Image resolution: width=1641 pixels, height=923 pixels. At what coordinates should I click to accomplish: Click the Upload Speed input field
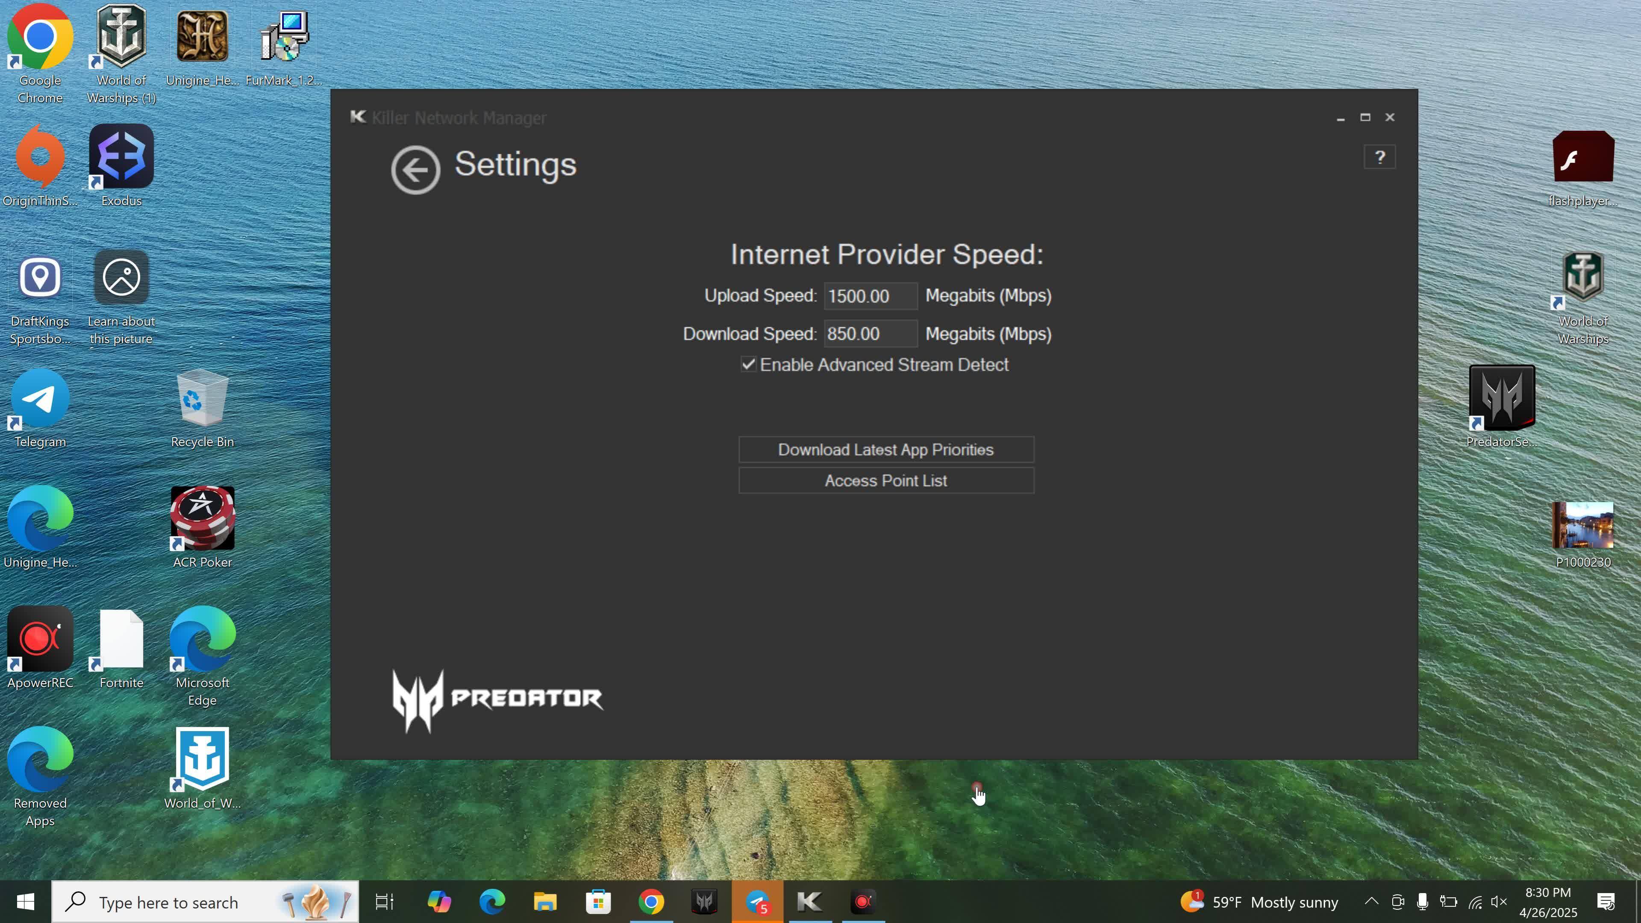[x=870, y=296]
